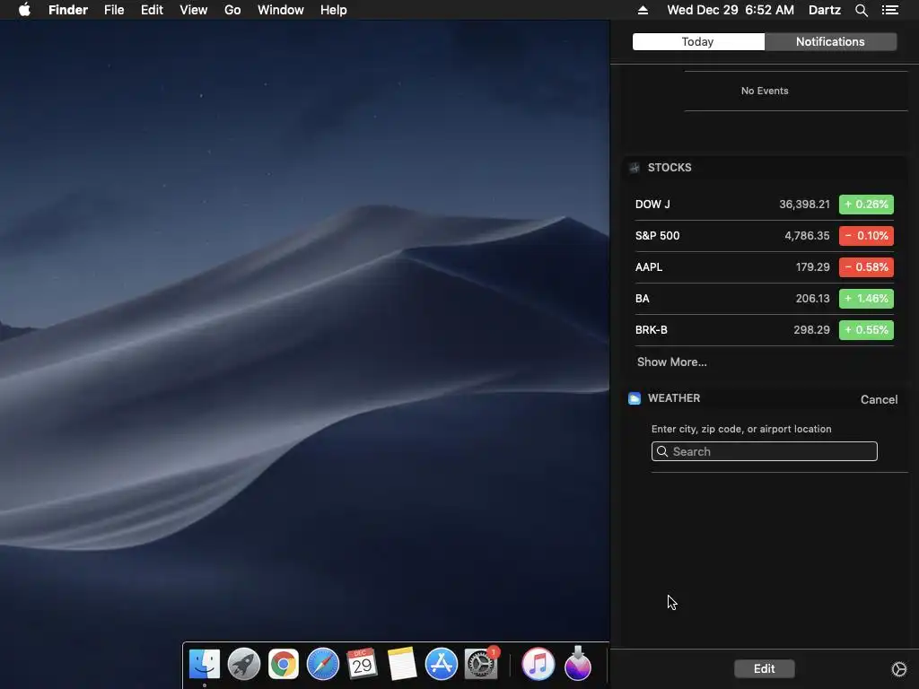Launch Launchpad rocket icon in Dock
Viewport: 919px width, 689px height.
pyautogui.click(x=244, y=665)
